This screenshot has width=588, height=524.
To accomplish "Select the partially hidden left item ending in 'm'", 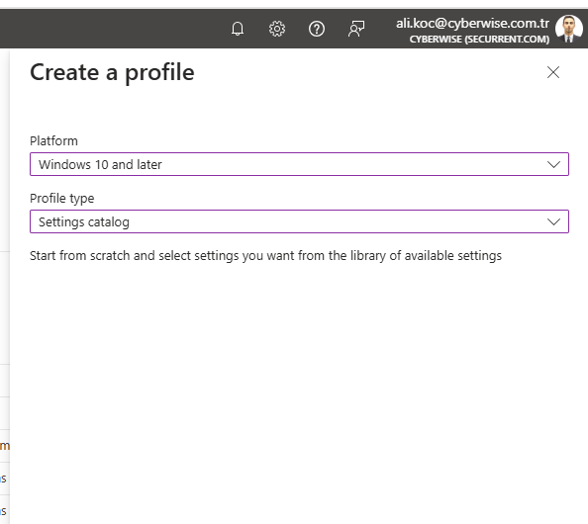I will click(5, 446).
